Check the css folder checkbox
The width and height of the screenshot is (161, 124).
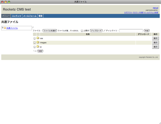tap(35, 38)
